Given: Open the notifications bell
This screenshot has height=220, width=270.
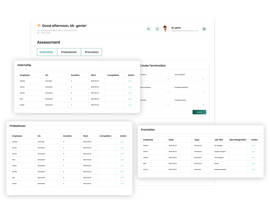Looking at the screenshot, I should point(157,29).
